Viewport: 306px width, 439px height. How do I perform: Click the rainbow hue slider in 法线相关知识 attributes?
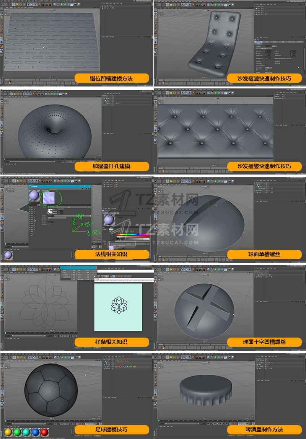point(133,234)
